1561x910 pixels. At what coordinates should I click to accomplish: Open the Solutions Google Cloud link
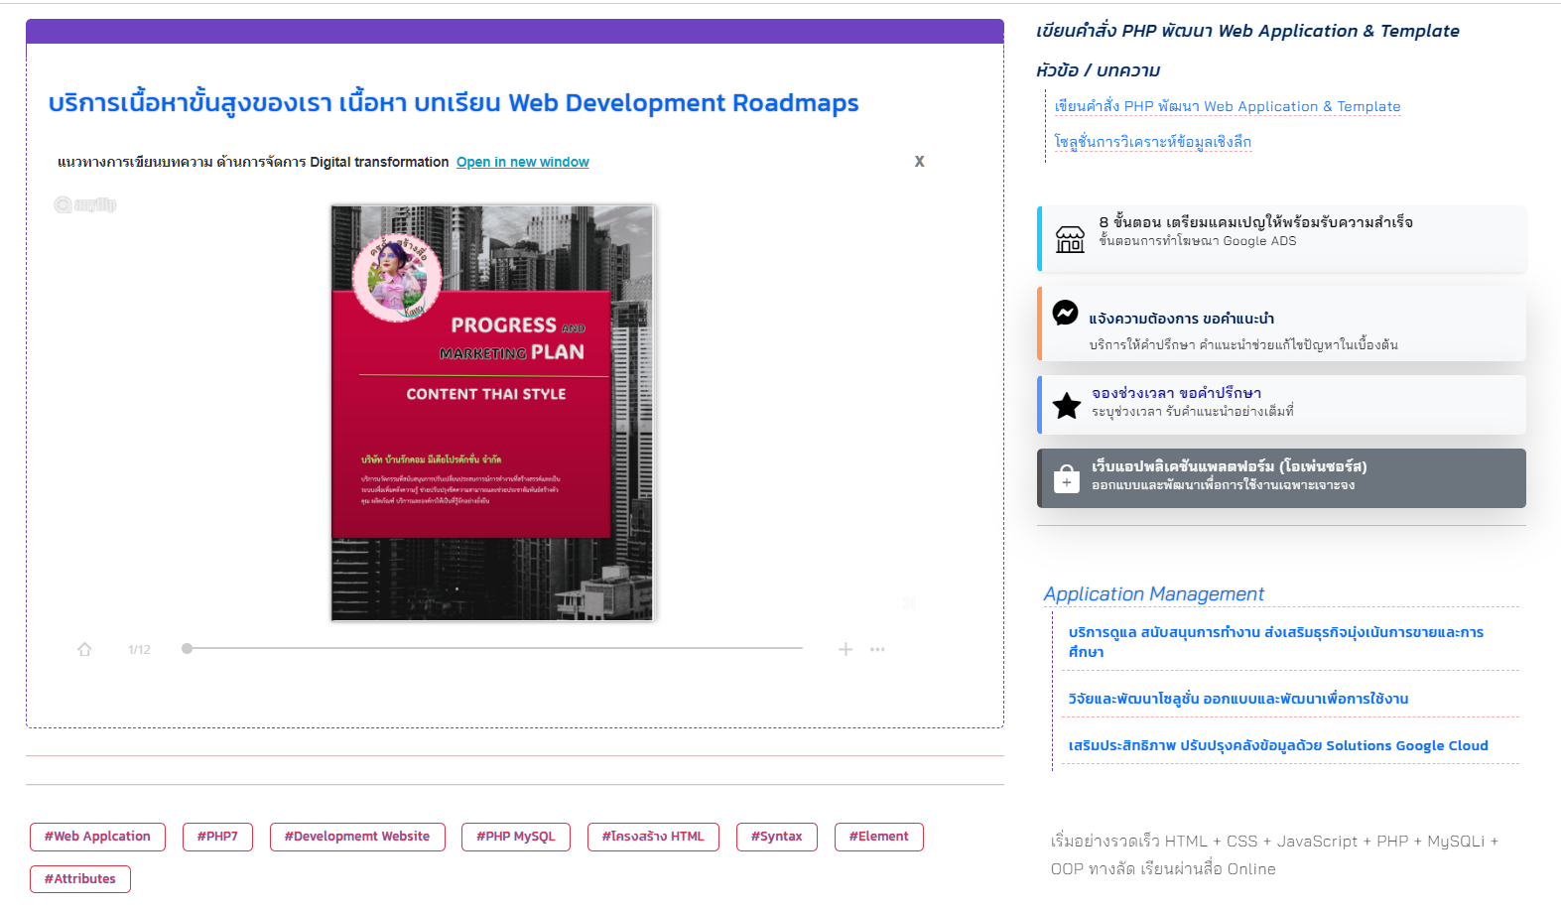[1277, 746]
